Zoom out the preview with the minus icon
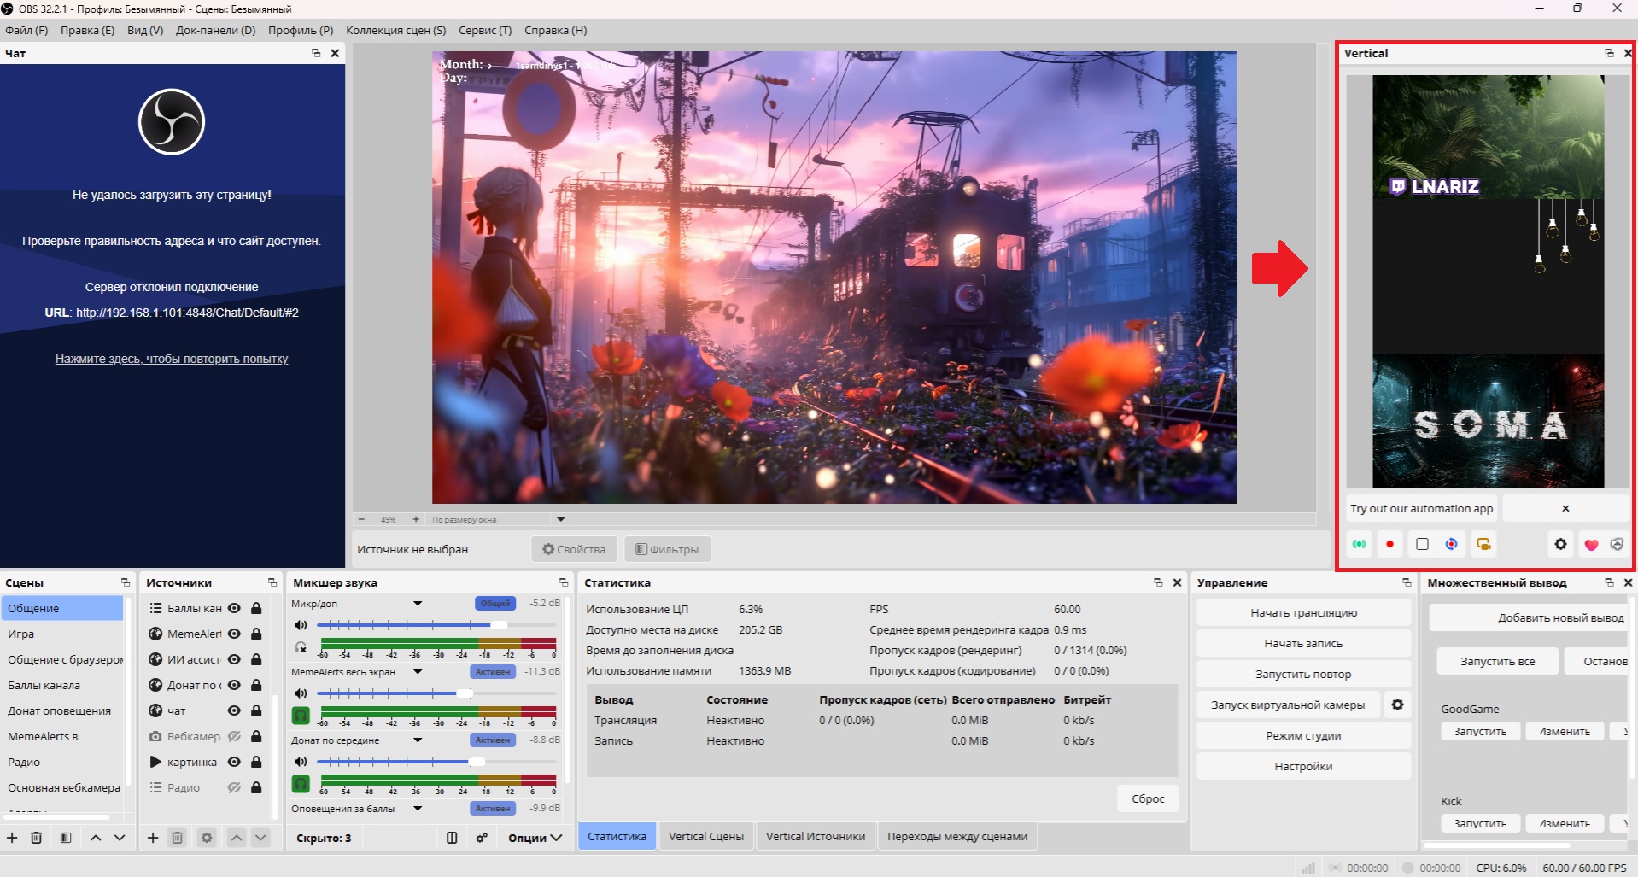Image resolution: width=1638 pixels, height=877 pixels. (x=361, y=519)
